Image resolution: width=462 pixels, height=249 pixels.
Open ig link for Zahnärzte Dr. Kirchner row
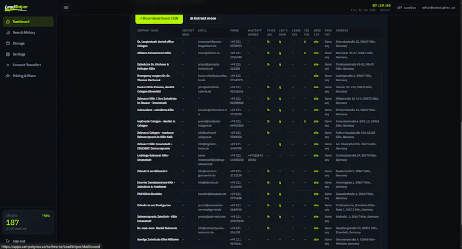tap(280, 65)
